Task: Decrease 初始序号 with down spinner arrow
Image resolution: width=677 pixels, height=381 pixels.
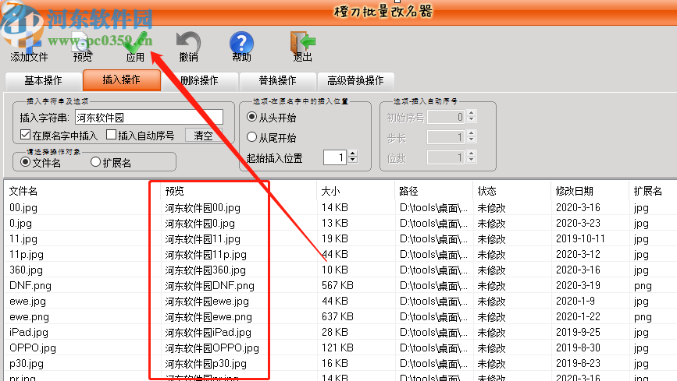Action: 472,120
